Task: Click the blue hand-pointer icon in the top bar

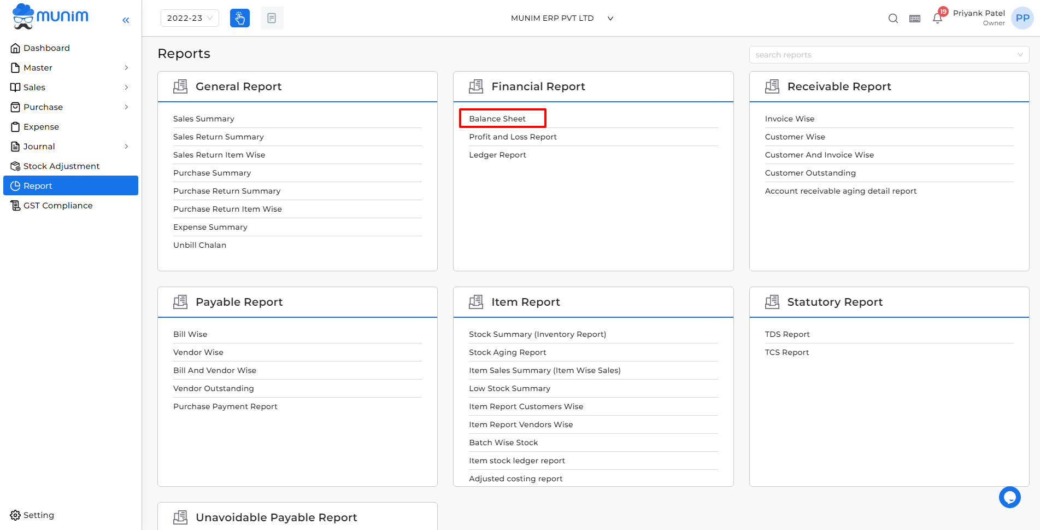Action: (x=240, y=18)
